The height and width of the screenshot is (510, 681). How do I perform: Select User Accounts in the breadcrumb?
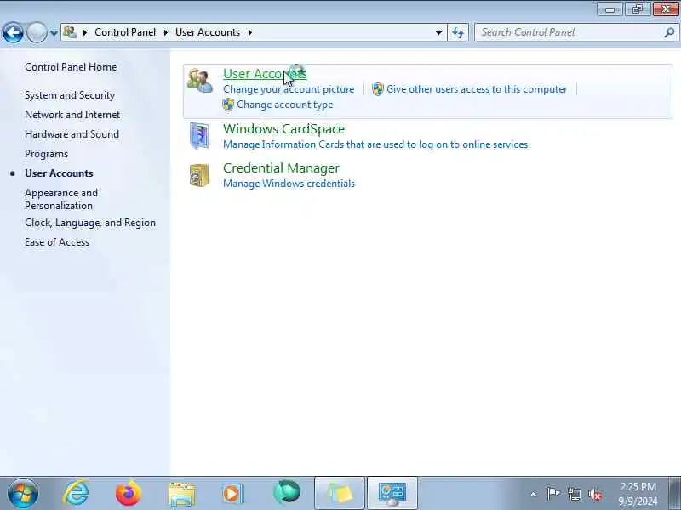point(208,32)
